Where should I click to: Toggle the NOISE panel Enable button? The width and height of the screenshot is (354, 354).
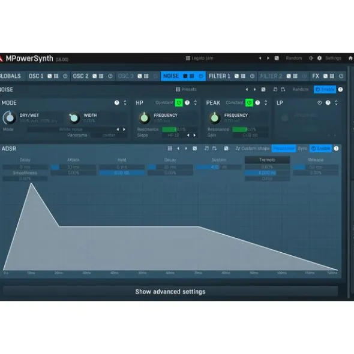tap(325, 89)
